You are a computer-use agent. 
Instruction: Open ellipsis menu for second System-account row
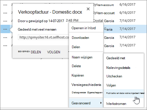[x=5, y=13]
